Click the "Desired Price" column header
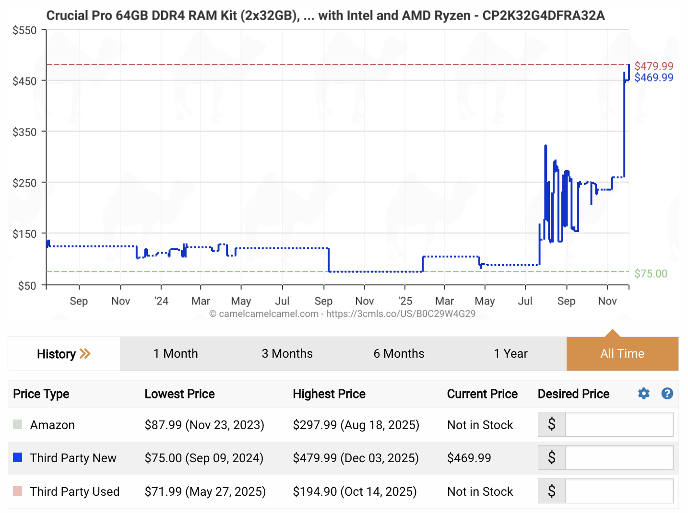688x513 pixels. click(573, 394)
